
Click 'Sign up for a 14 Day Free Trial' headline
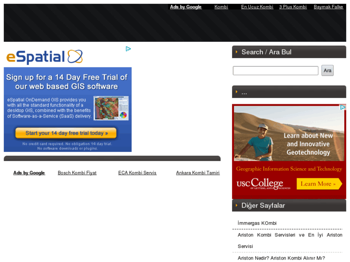[66, 82]
